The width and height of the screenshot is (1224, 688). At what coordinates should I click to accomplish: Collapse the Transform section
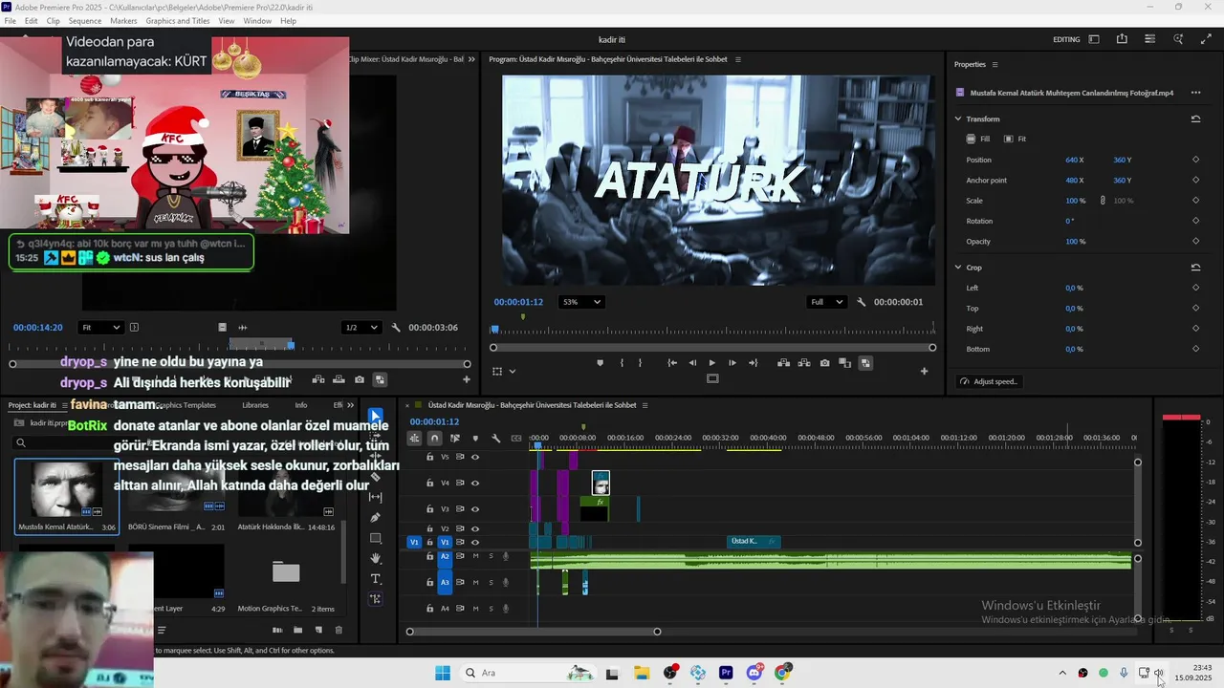coord(958,119)
